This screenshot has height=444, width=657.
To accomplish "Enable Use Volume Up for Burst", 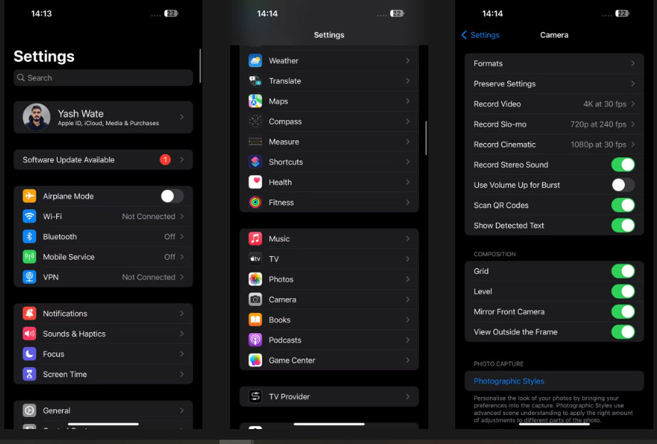I will [623, 185].
